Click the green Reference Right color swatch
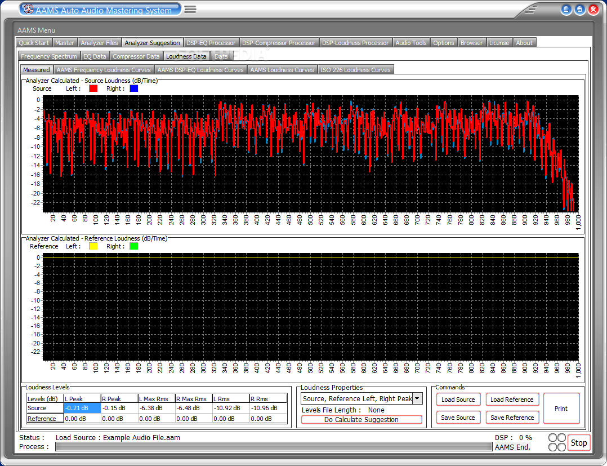This screenshot has width=607, height=466. [x=134, y=246]
